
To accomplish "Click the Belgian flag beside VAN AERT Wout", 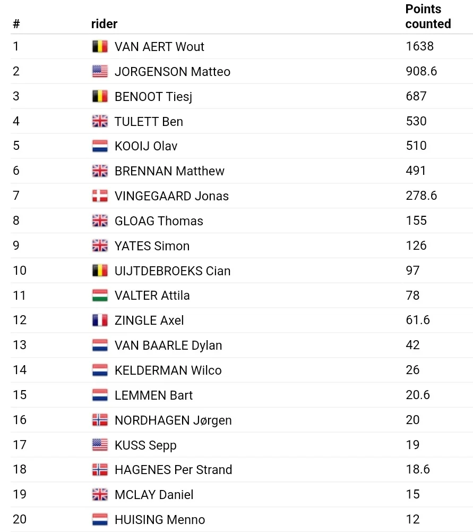I will coord(100,46).
